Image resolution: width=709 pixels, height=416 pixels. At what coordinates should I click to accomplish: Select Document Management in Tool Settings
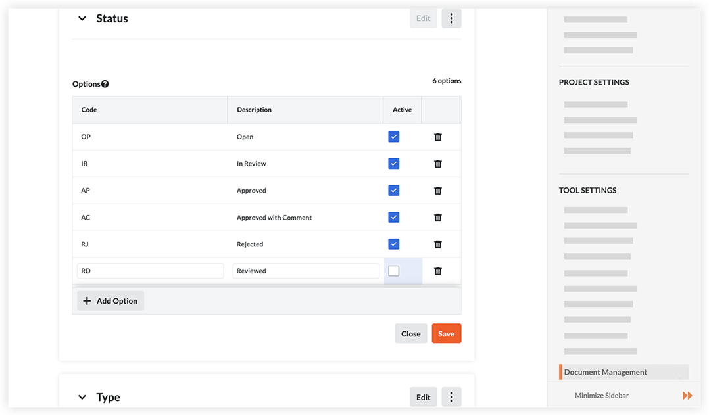point(624,372)
